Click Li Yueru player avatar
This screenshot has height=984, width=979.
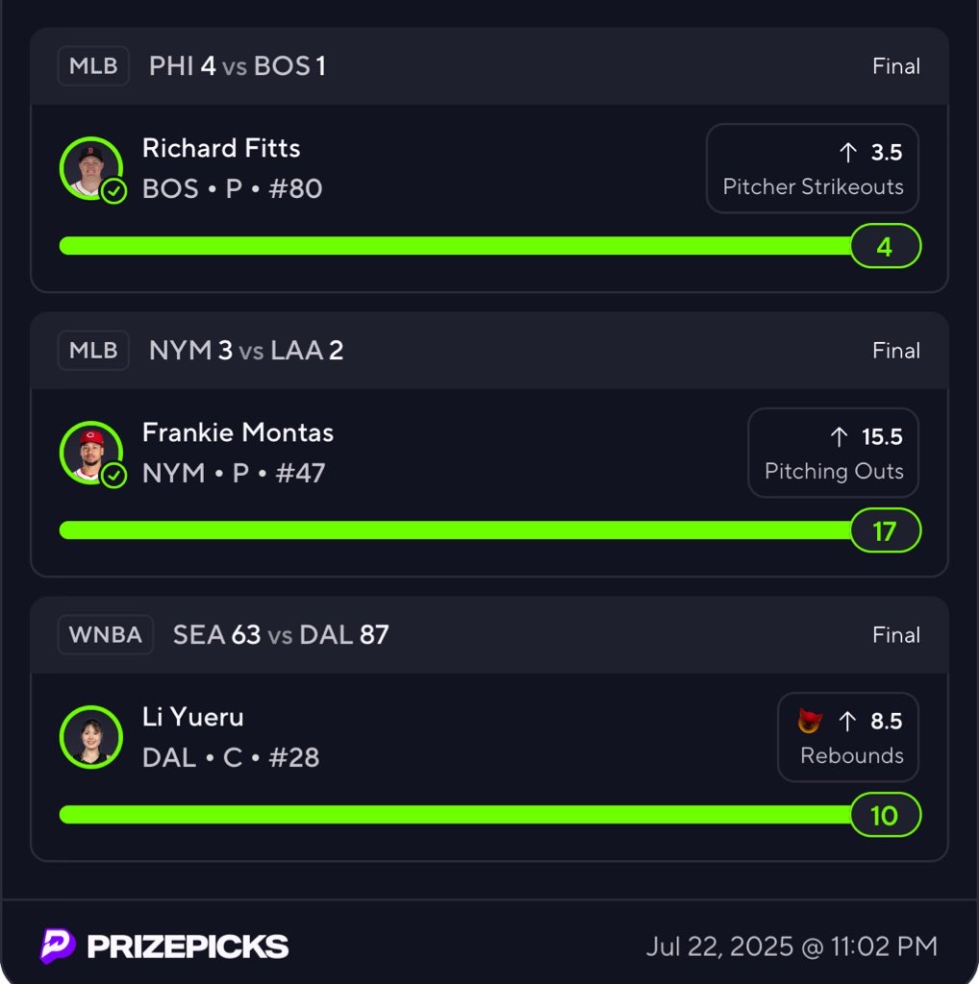(x=91, y=737)
